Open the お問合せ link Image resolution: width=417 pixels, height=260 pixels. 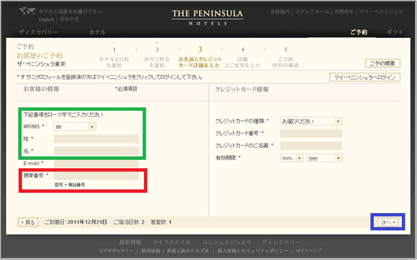344,11
